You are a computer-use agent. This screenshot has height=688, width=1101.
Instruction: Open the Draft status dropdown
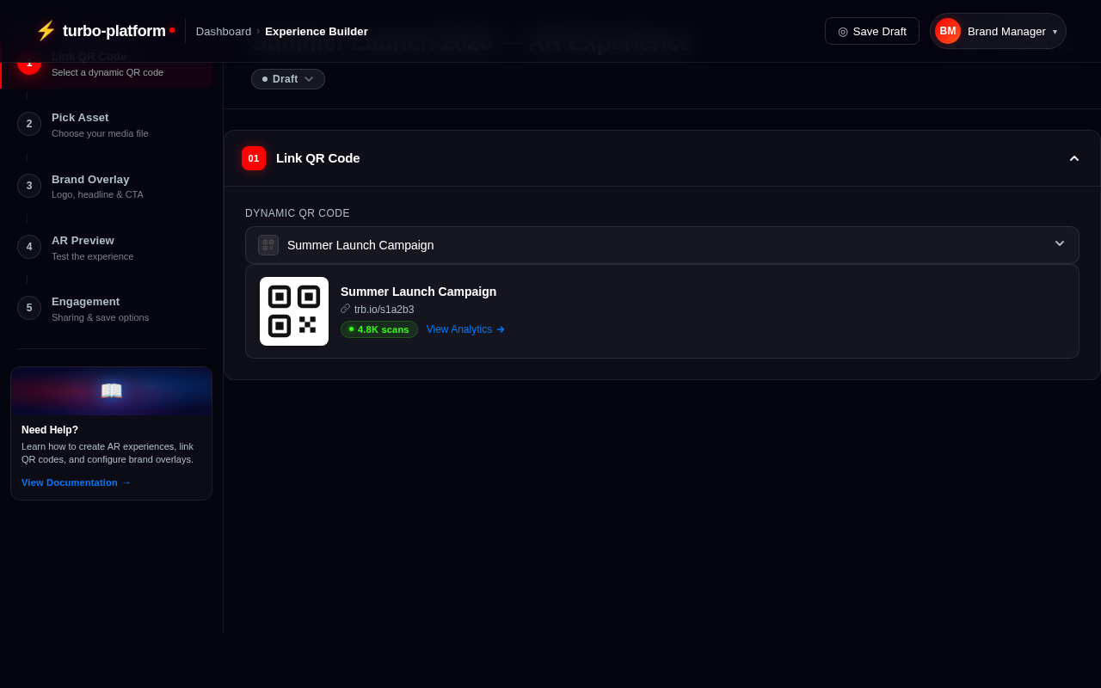pos(287,78)
